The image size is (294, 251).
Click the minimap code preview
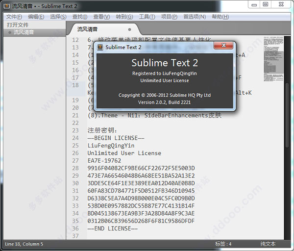273,59
